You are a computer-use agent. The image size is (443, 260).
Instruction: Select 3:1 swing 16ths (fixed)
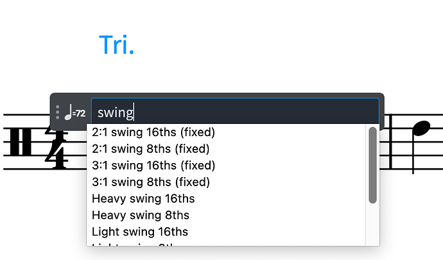pyautogui.click(x=153, y=166)
